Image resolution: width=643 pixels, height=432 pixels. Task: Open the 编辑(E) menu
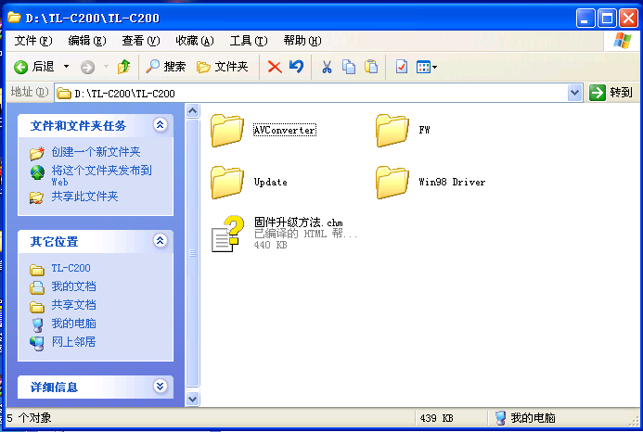coord(87,41)
